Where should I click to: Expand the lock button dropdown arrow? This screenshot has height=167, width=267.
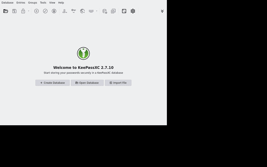(x=29, y=11)
